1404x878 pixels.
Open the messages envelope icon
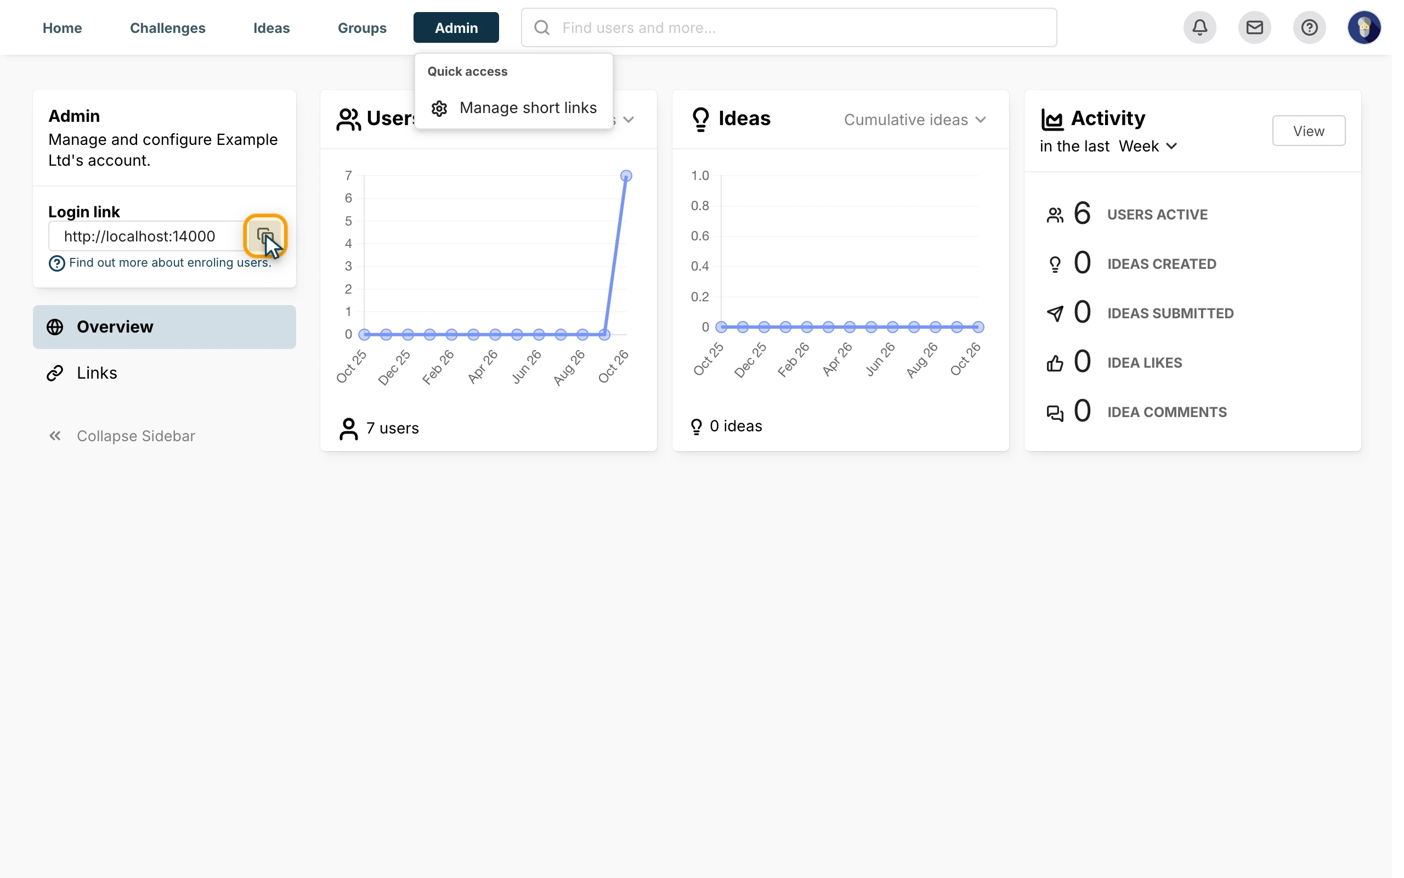(x=1254, y=27)
